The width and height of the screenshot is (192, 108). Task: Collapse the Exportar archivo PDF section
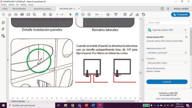coord(186,30)
